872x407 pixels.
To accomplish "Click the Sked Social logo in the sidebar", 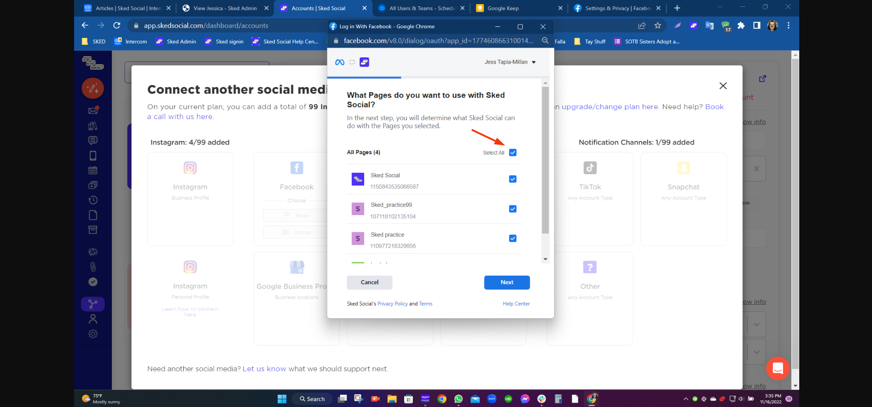I will point(93,63).
